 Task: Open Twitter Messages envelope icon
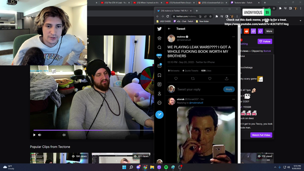(x=160, y=66)
